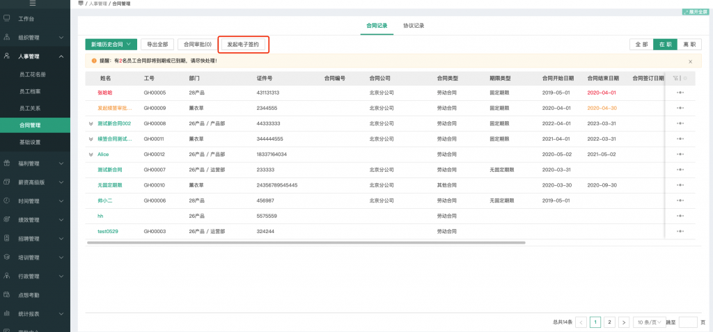Expand the 组织管理 menu
Screen dimensions: 713x332
61,38
